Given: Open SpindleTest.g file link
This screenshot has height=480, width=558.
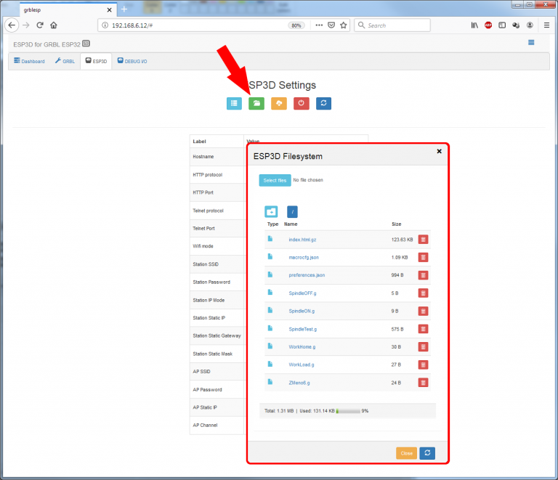Looking at the screenshot, I should pyautogui.click(x=303, y=329).
